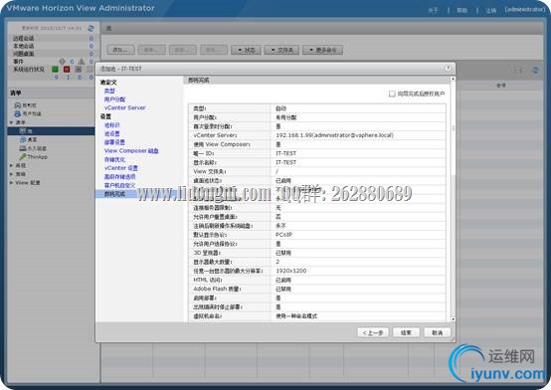Screen dimensions: 551x390
Task: Refresh the sidebar status summary
Action: coord(91,28)
